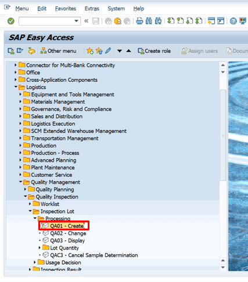Move favorite down arrow icon
Image resolution: width=248 pixels, height=282 pixels.
pyautogui.click(x=120, y=51)
